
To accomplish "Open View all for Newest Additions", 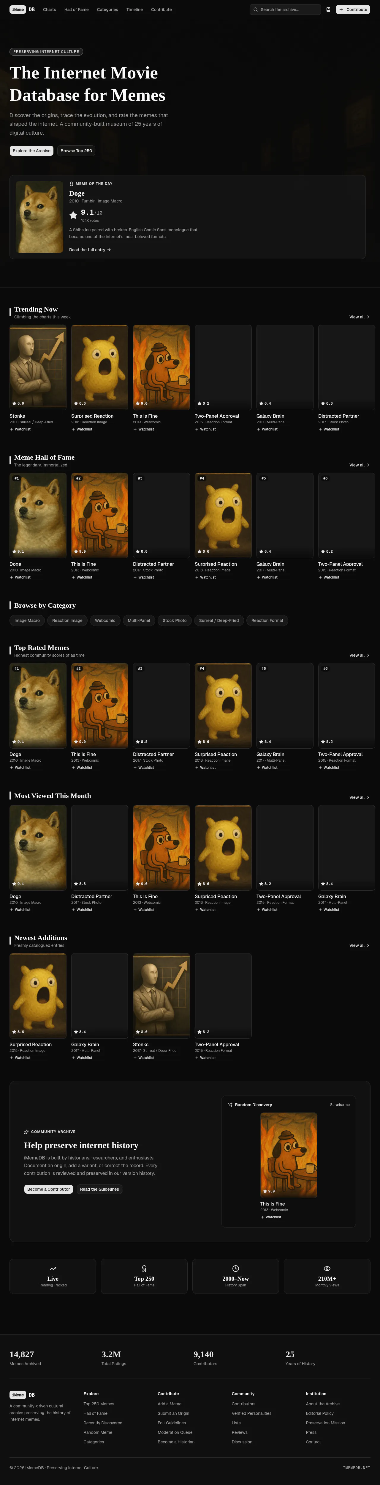I will (359, 945).
